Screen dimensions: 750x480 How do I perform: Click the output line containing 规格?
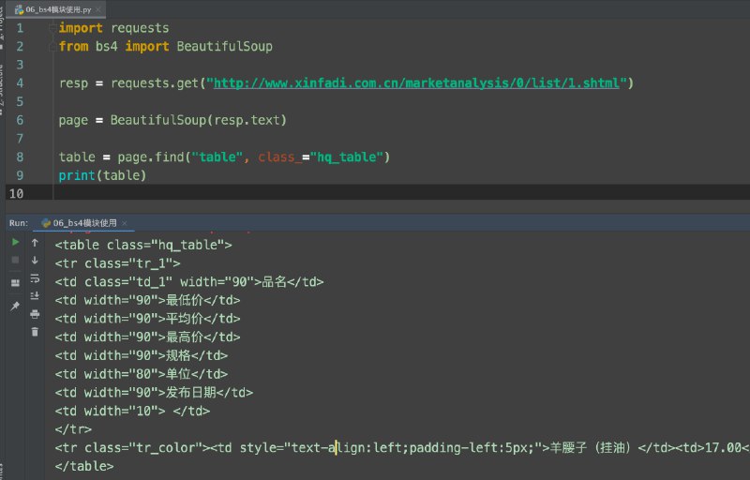pyautogui.click(x=142, y=355)
